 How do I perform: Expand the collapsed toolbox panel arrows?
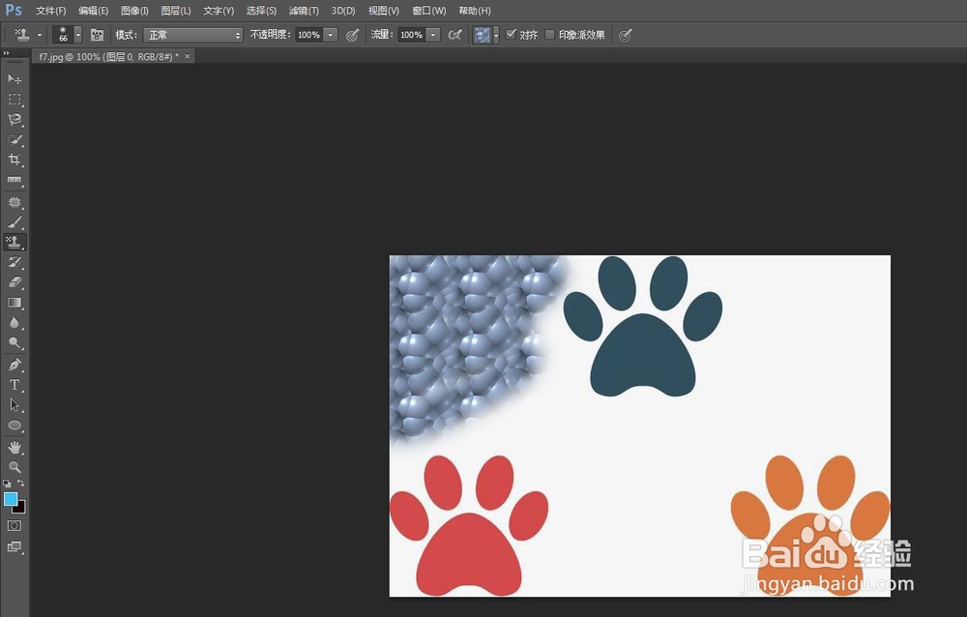point(7,54)
